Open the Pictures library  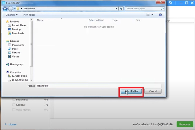(x=16, y=53)
